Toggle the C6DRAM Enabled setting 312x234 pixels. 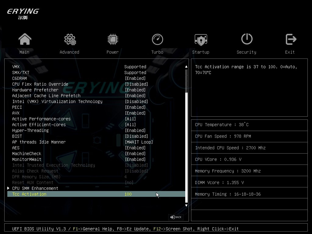135,78
